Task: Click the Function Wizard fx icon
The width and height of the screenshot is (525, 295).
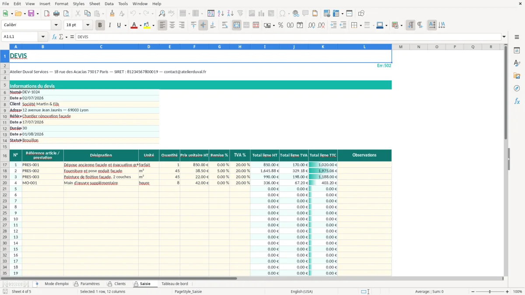Action: 55,37
